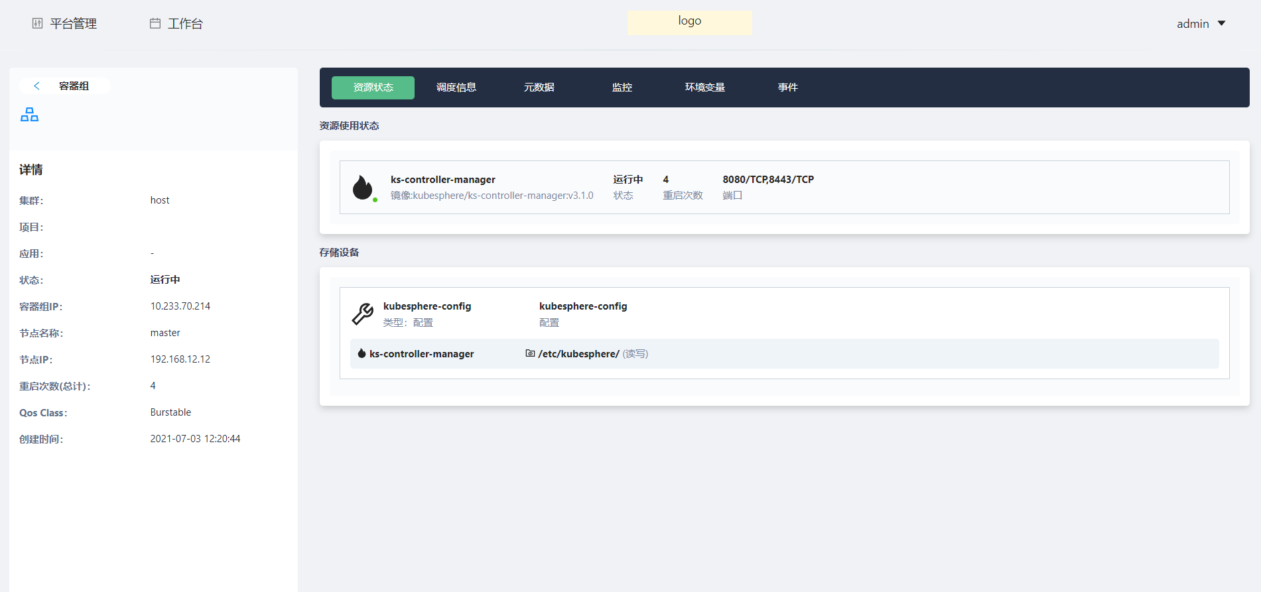Screen dimensions: 1261x592
Task: Open the 平台管理 menu
Action: point(64,24)
